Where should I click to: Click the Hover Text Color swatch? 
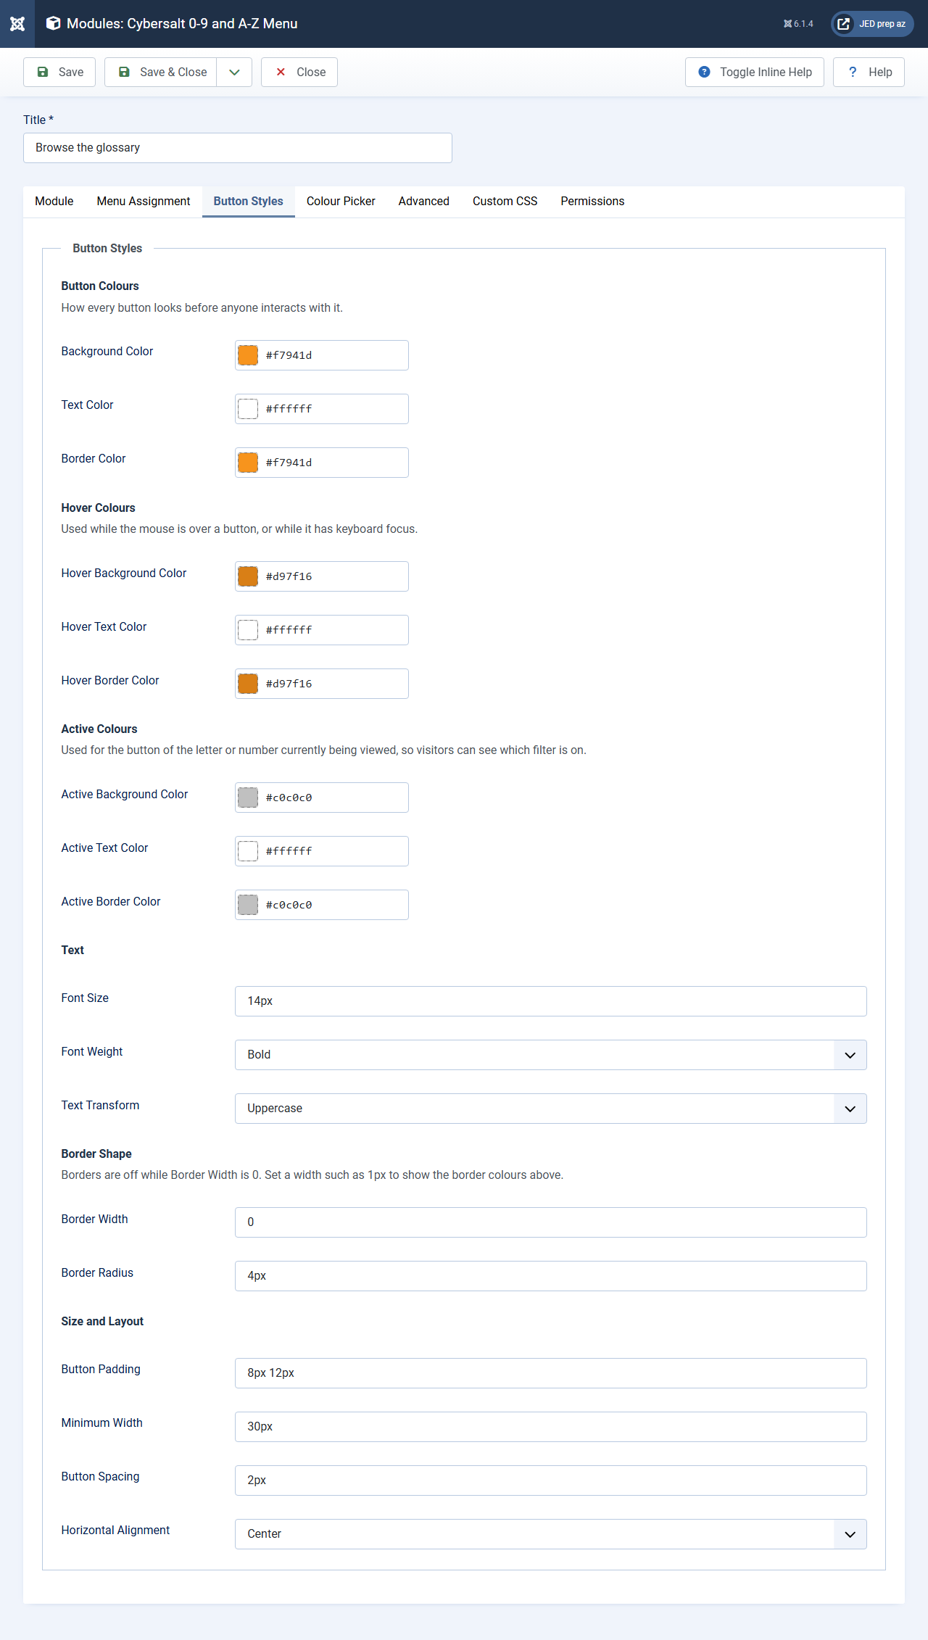pos(248,630)
